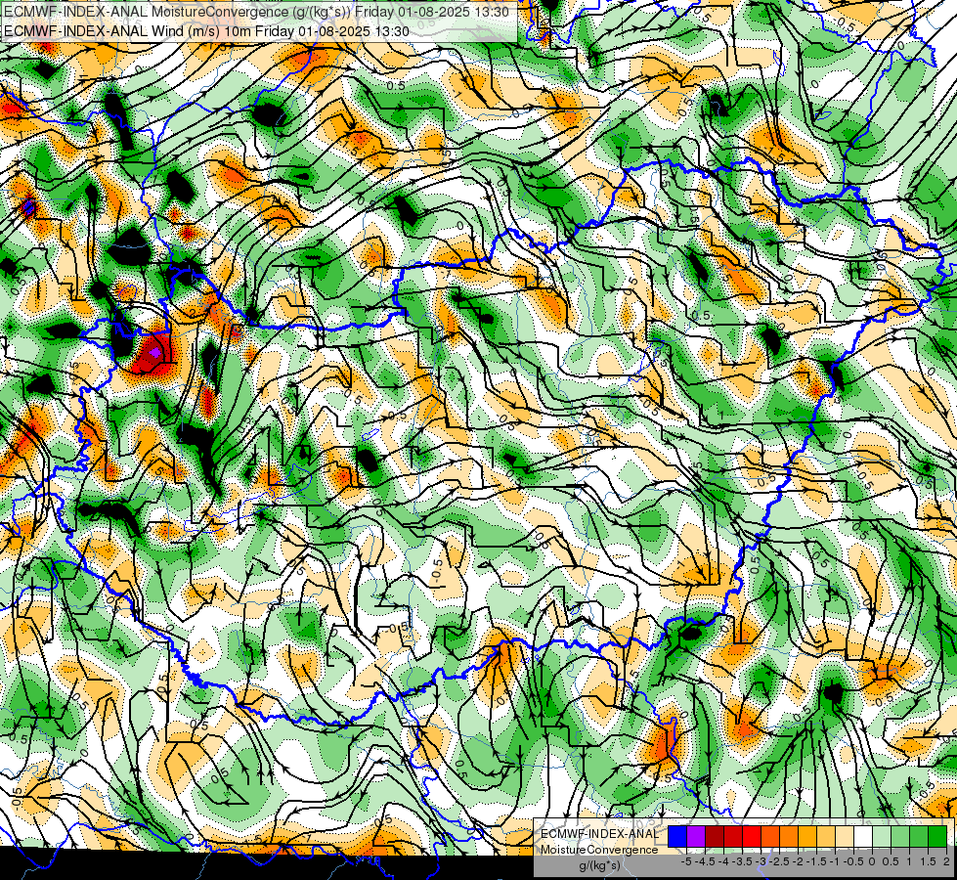Viewport: 957px width, 880px height.
Task: Choose the orange swatch, -2.5 to -2
Action: (x=789, y=837)
